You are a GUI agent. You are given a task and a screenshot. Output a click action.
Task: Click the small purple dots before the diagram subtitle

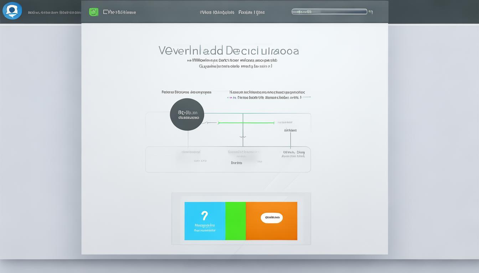[x=231, y=97]
